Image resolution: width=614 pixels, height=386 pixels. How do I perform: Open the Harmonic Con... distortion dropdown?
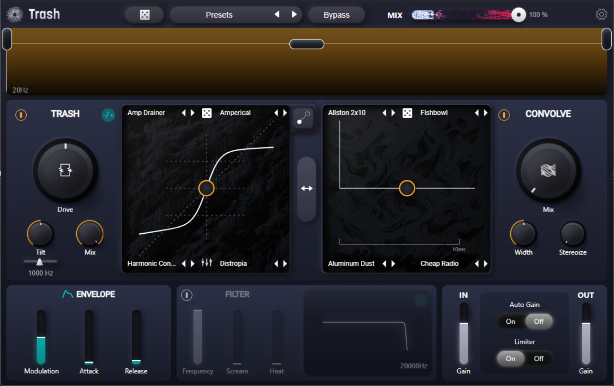pos(151,263)
